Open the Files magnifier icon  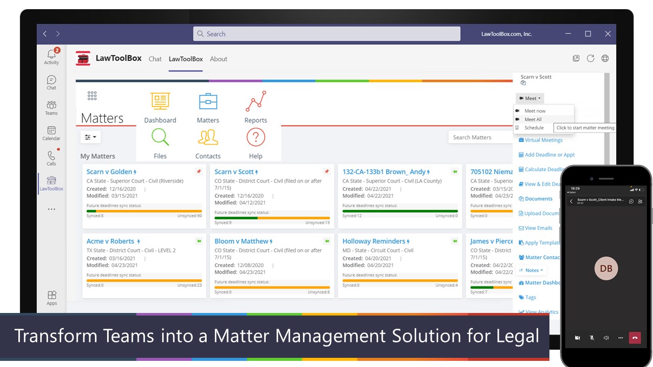pyautogui.click(x=160, y=137)
